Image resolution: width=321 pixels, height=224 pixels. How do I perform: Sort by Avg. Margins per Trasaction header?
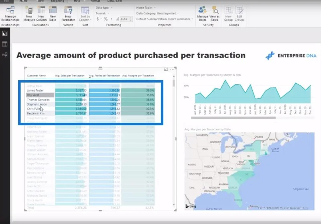138,76
